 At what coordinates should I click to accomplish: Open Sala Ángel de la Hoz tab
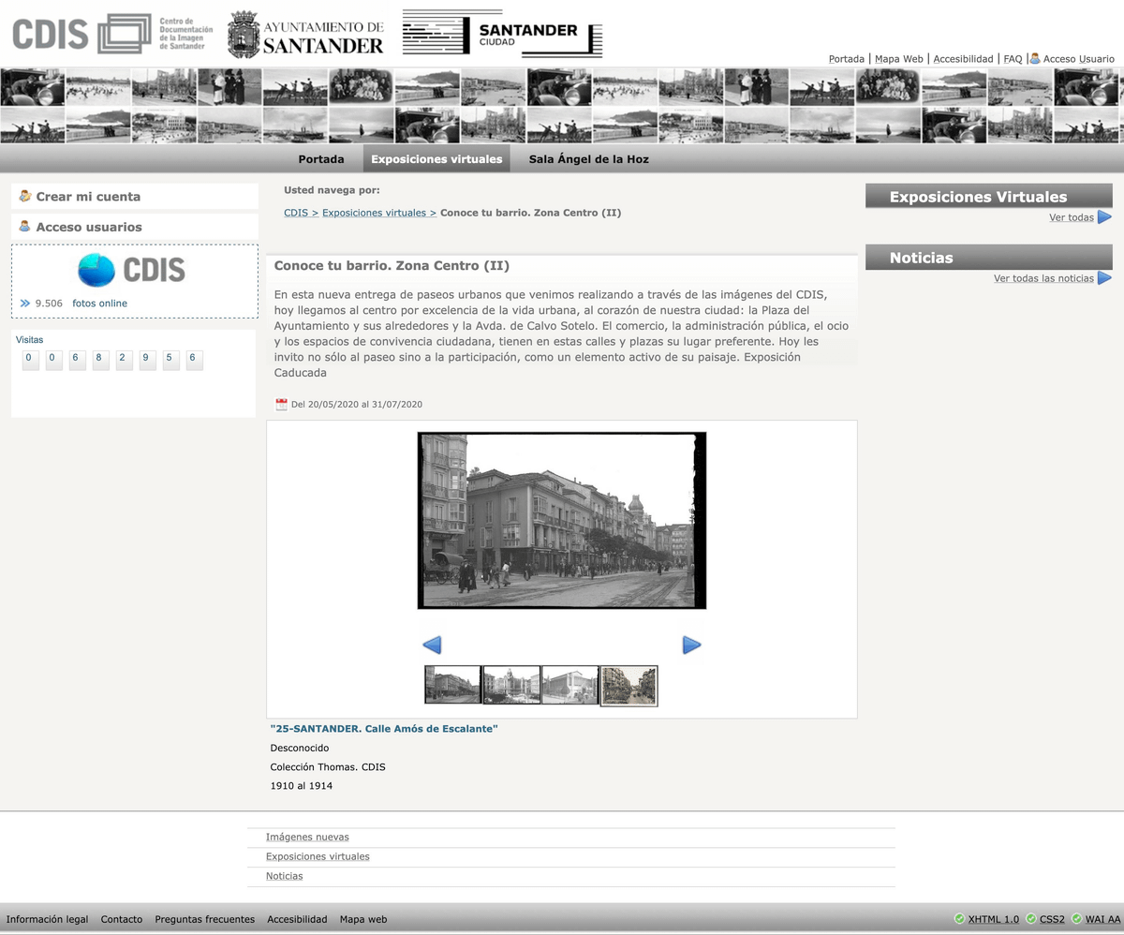pos(588,159)
